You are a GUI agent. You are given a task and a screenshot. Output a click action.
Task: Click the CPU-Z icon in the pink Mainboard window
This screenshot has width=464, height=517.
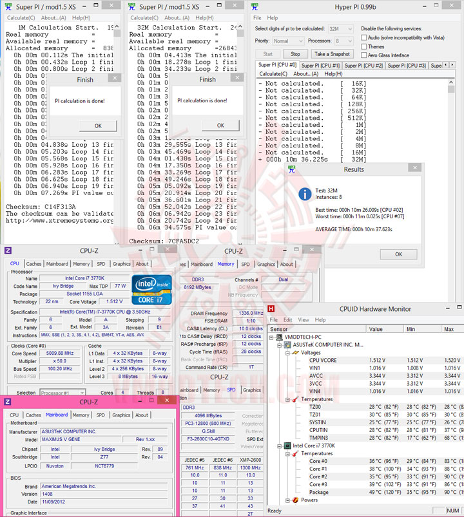[7, 402]
